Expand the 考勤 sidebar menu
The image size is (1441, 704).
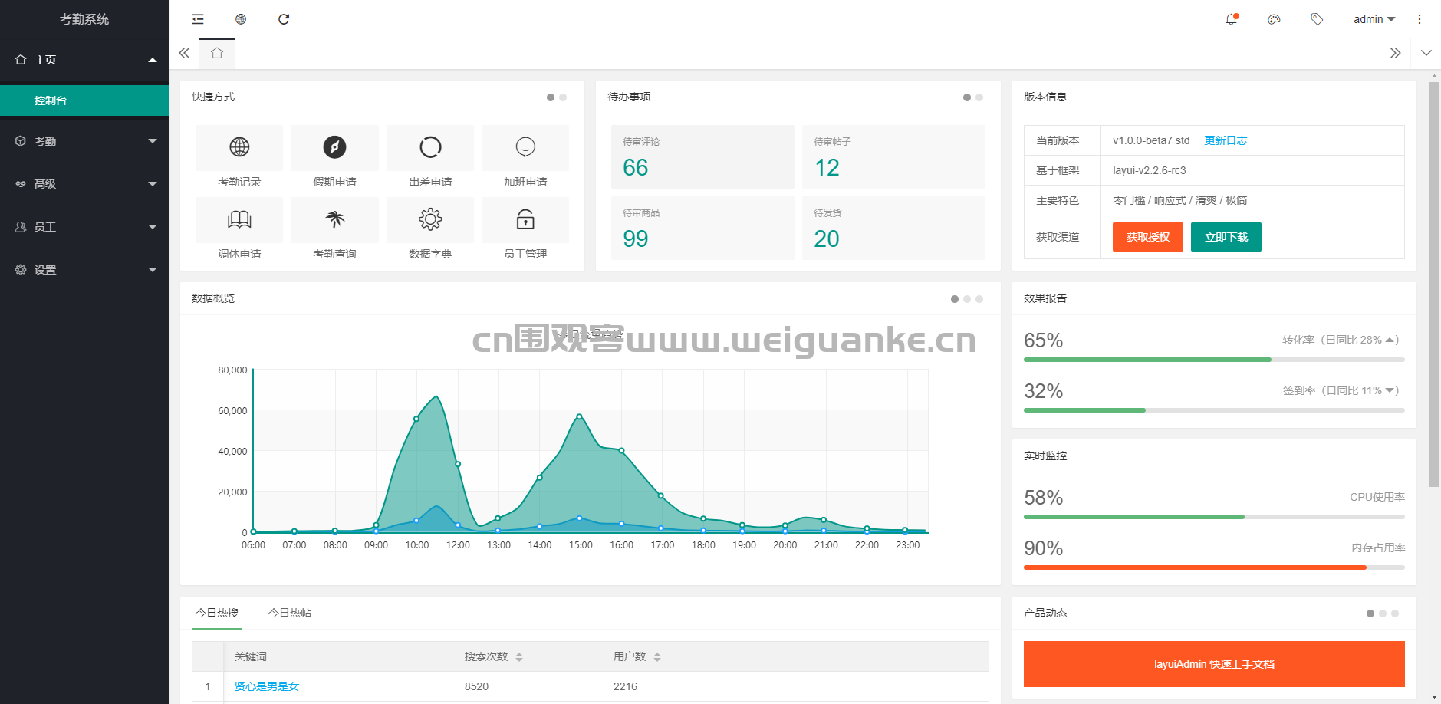84,141
